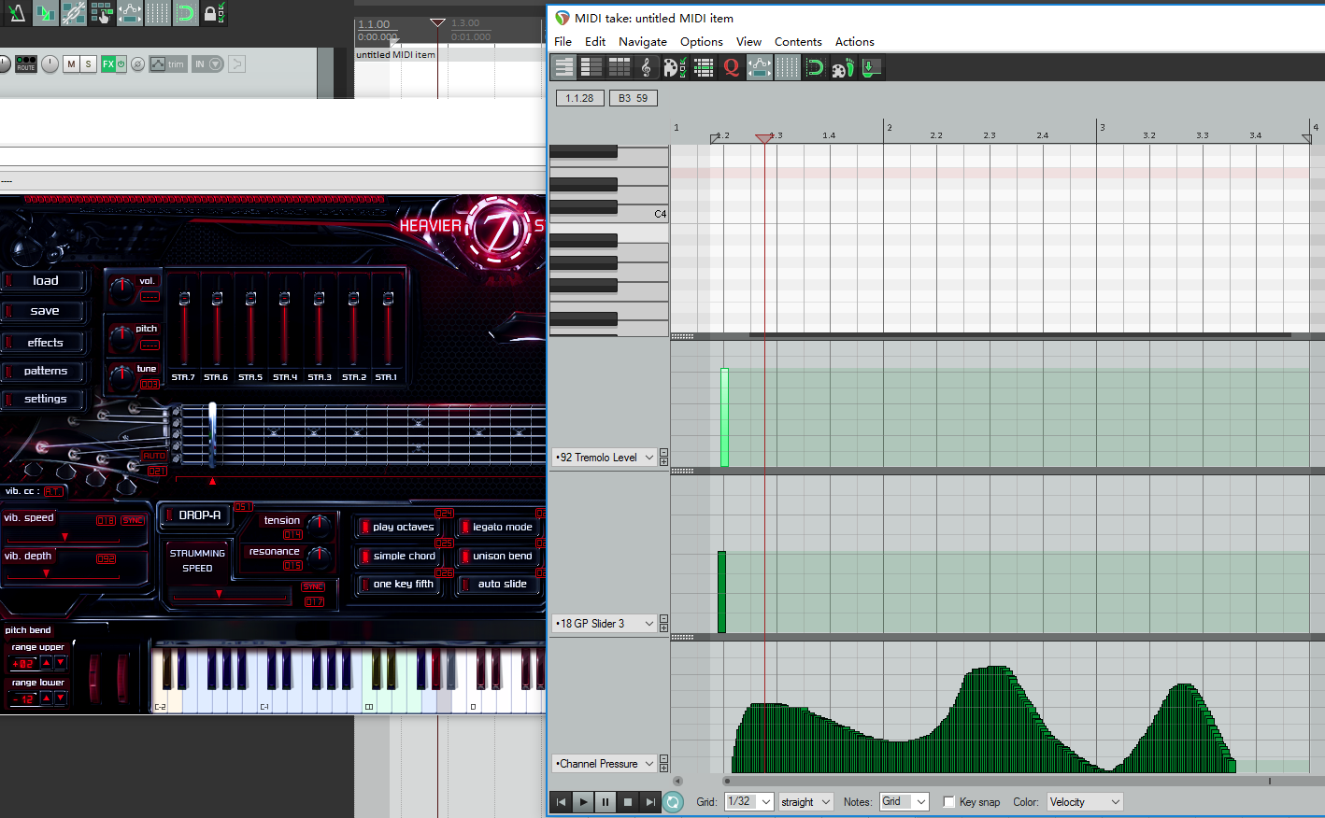
Task: Open MIDI filter events palette icon
Action: click(x=675, y=67)
